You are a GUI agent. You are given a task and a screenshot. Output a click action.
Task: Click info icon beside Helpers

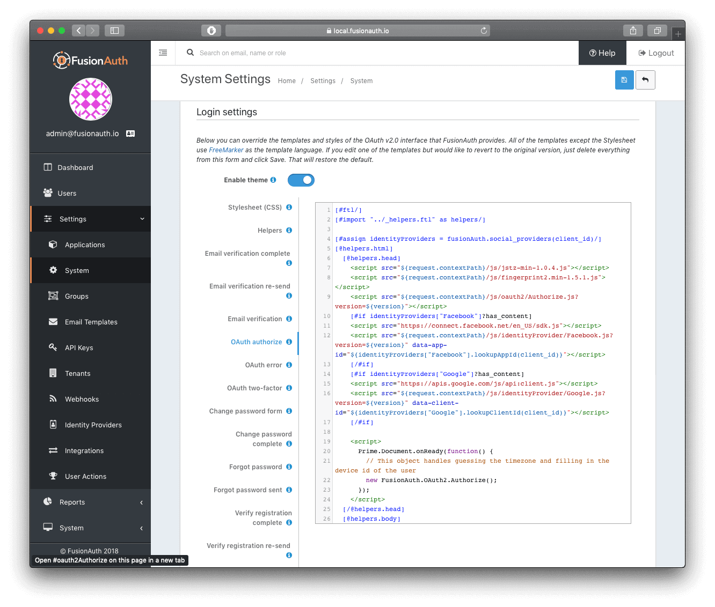coord(289,231)
